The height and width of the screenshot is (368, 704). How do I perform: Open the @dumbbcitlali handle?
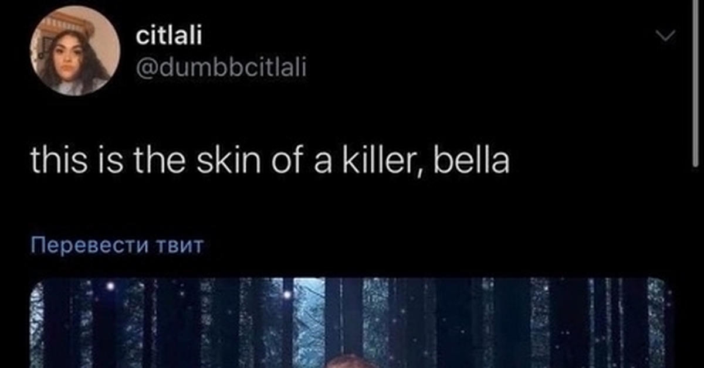(221, 69)
